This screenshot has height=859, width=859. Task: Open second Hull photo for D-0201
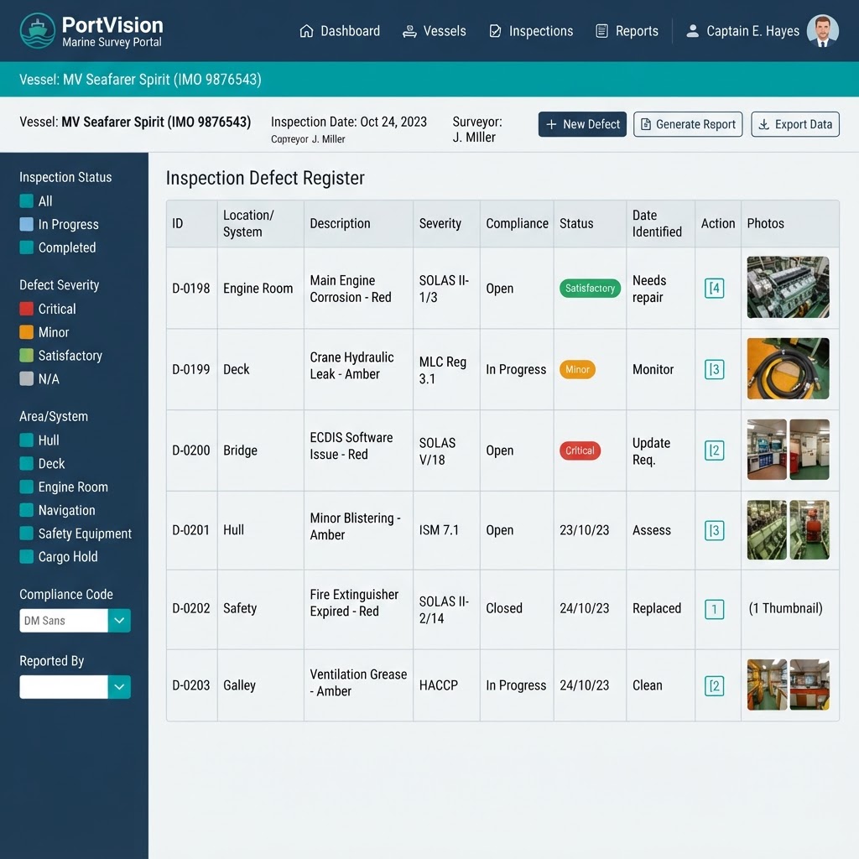810,530
